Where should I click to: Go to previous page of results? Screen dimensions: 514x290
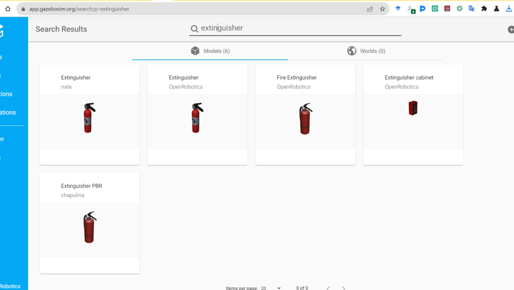(x=328, y=288)
